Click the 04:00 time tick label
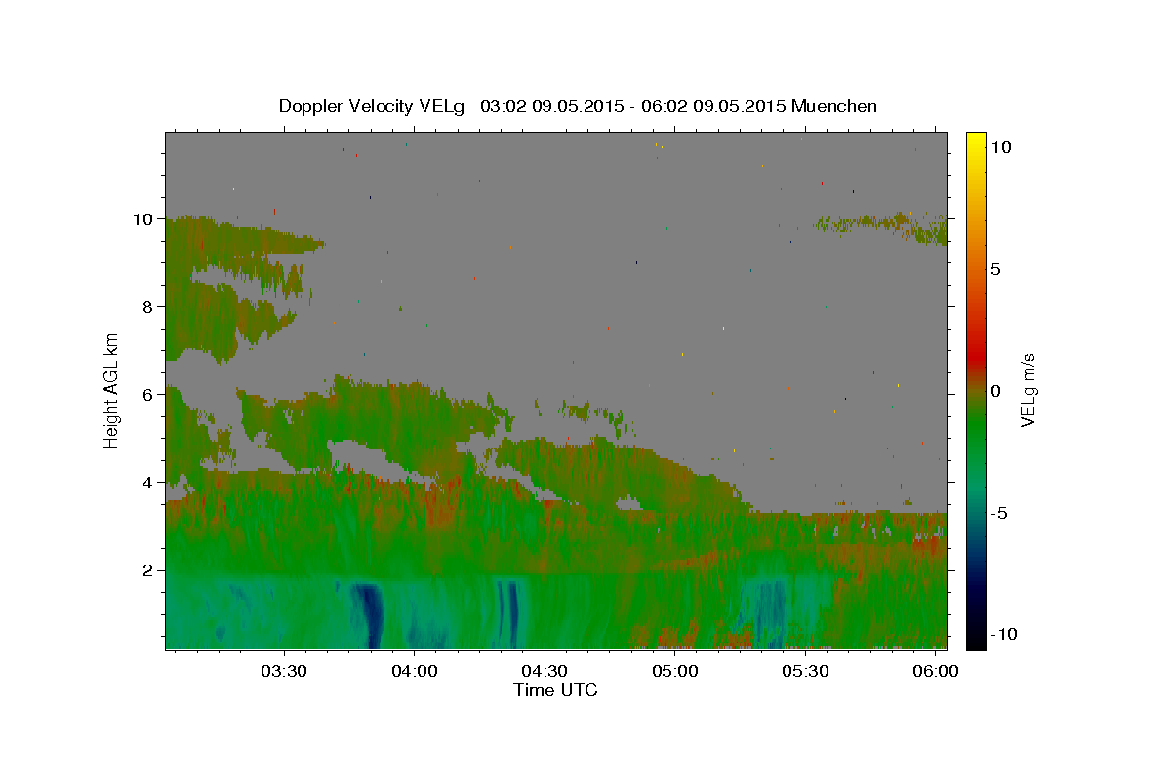1171x780 pixels. (414, 672)
